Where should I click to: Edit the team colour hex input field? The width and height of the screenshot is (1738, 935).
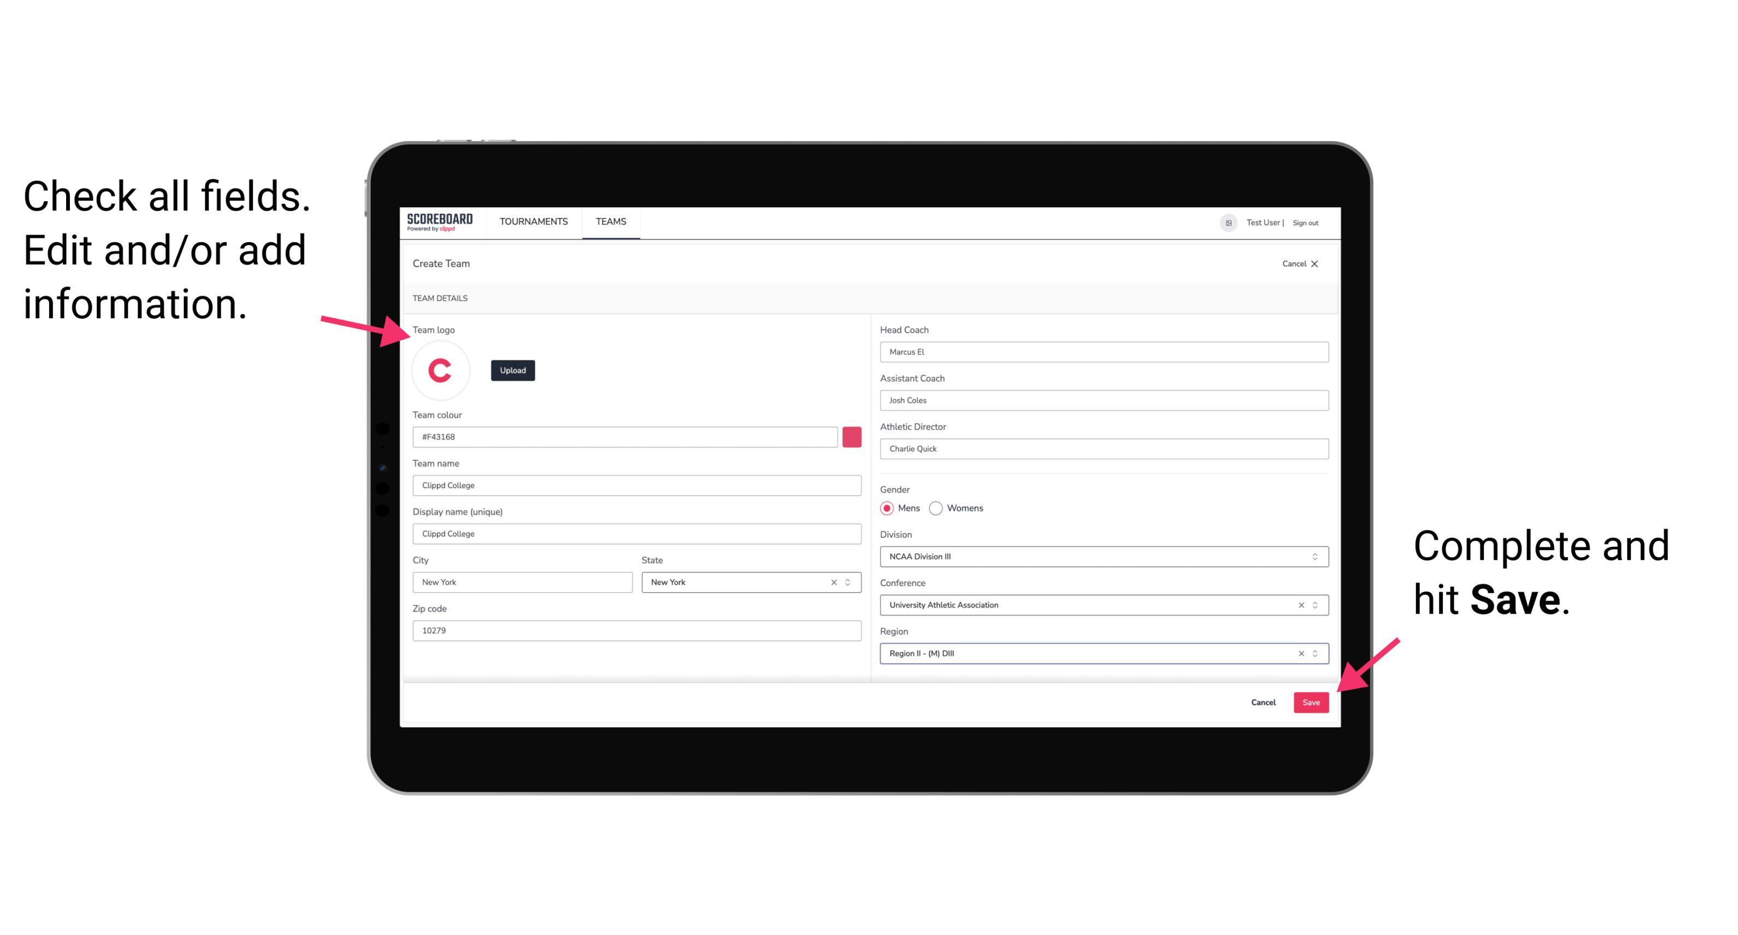coord(625,436)
